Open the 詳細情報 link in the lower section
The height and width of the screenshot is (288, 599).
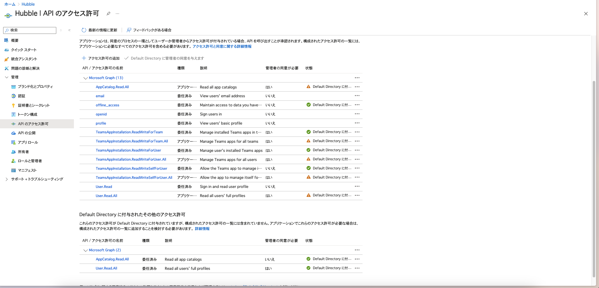(202, 229)
